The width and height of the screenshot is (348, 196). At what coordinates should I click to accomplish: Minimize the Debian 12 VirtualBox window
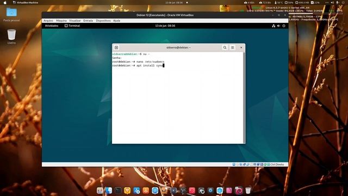pos(273,15)
